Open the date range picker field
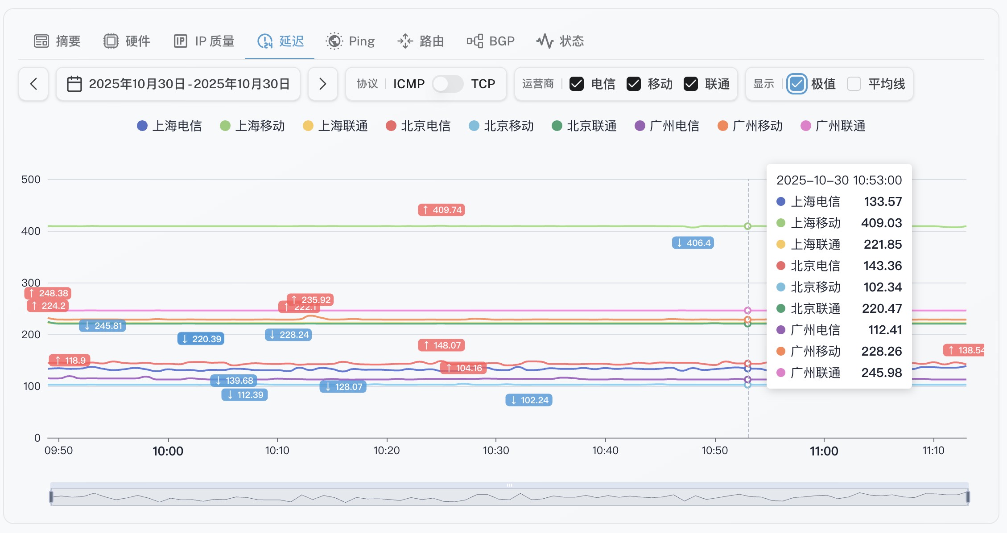1007x533 pixels. tap(189, 84)
